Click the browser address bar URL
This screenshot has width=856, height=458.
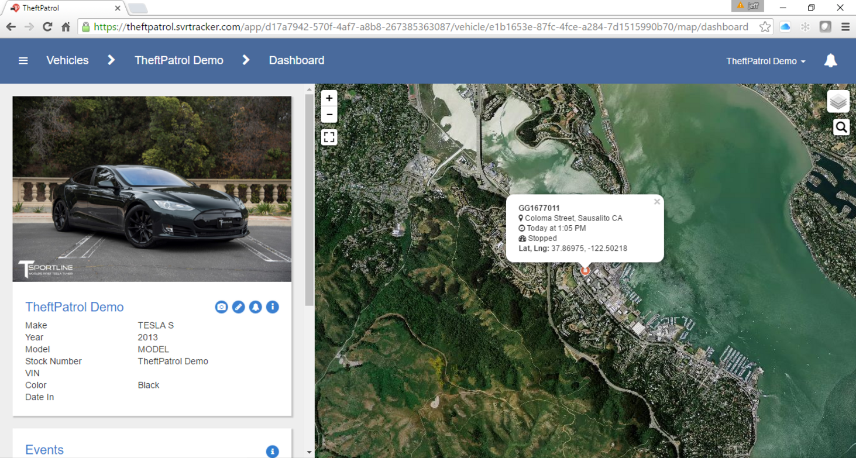click(421, 27)
